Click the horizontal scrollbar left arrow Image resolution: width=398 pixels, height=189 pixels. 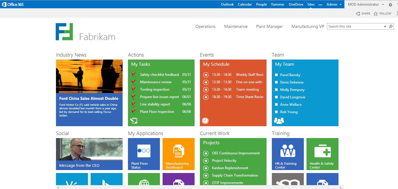58,187
